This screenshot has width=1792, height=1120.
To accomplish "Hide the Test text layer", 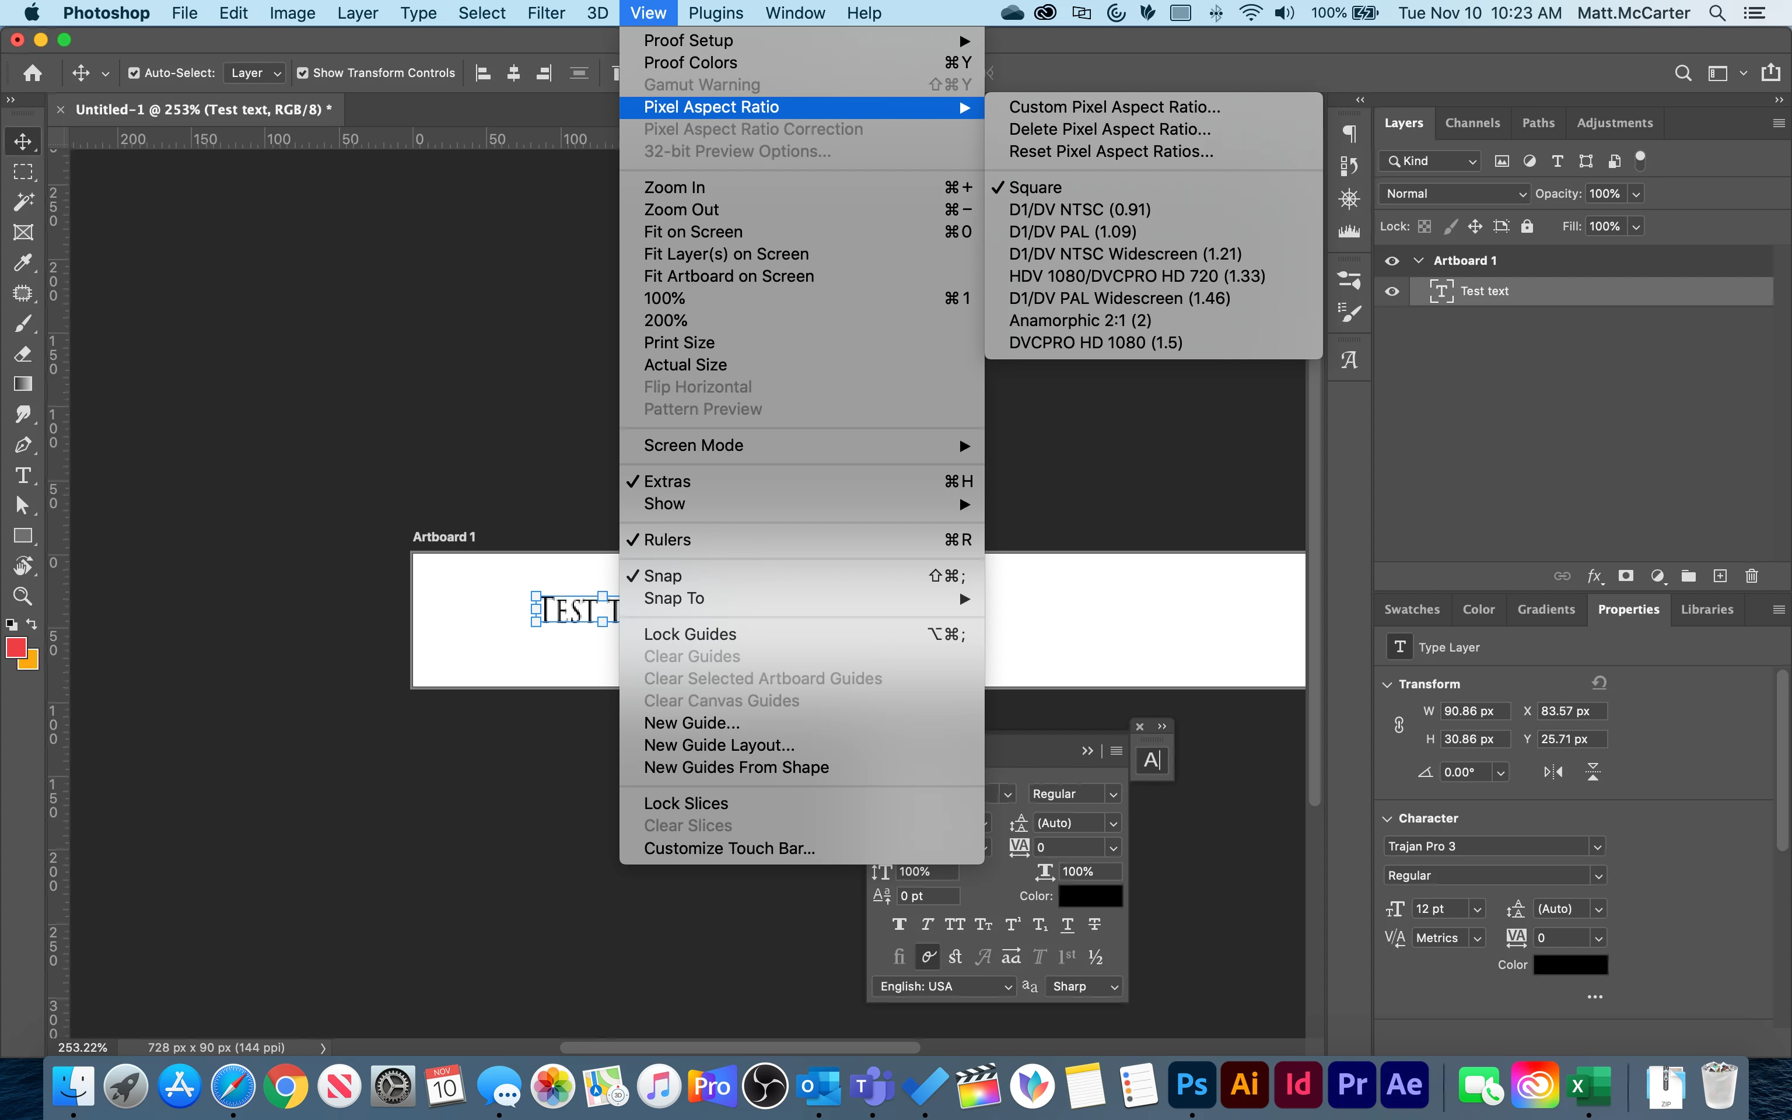I will pyautogui.click(x=1392, y=291).
